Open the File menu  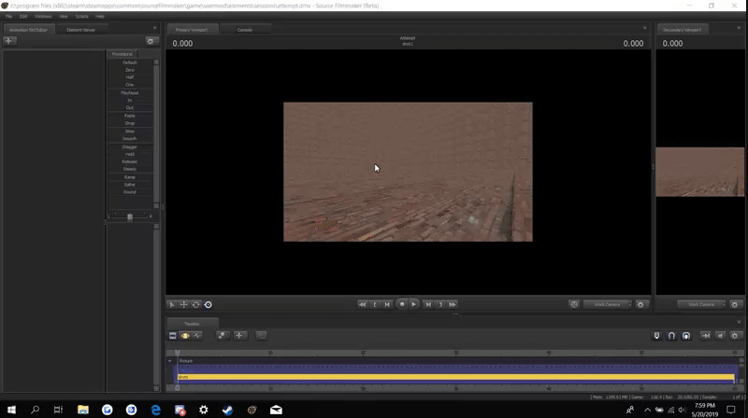pyautogui.click(x=8, y=16)
